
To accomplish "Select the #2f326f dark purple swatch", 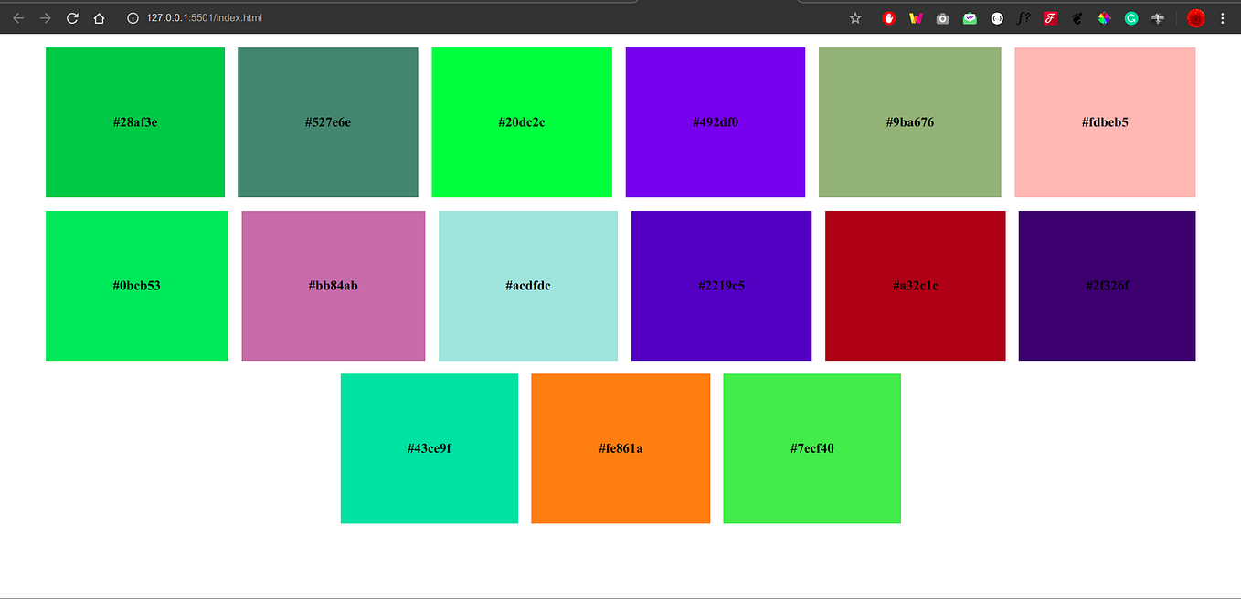I will [x=1106, y=285].
